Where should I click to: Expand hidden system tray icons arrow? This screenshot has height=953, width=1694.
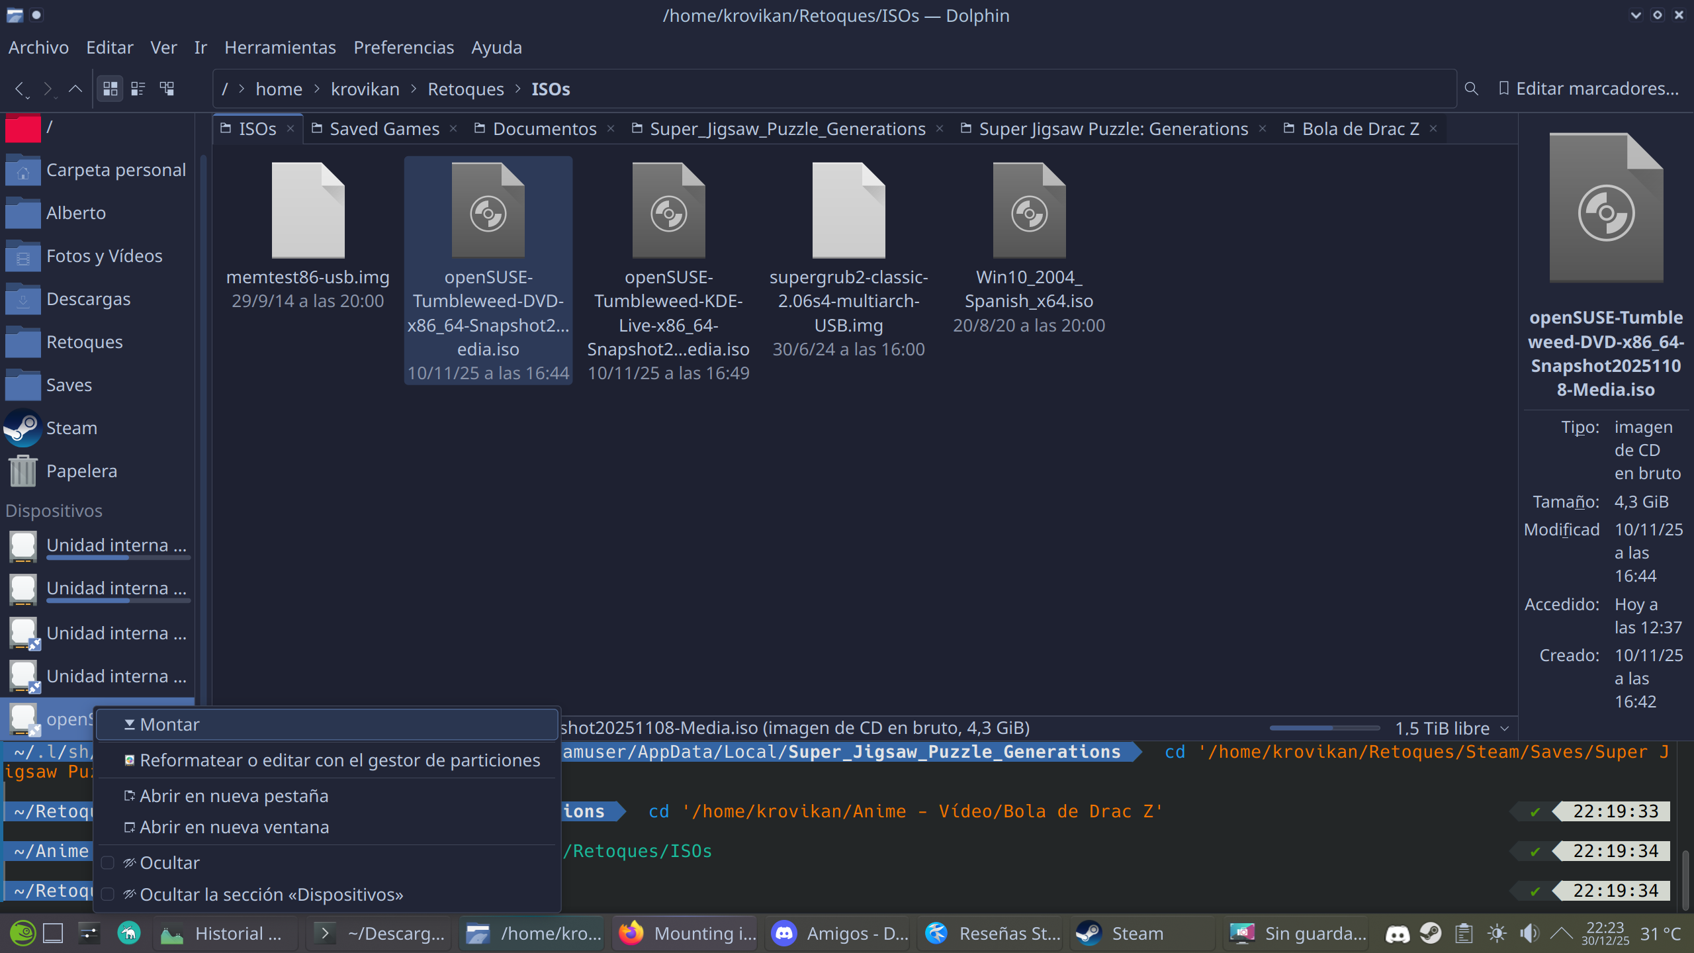click(x=1562, y=934)
